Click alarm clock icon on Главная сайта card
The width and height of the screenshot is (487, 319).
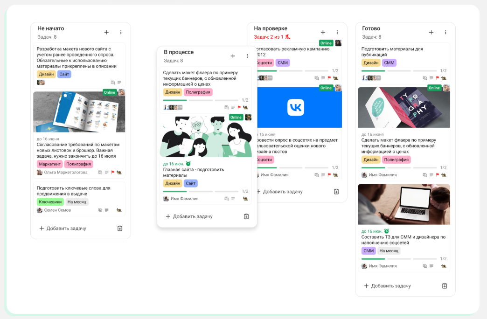(x=188, y=164)
